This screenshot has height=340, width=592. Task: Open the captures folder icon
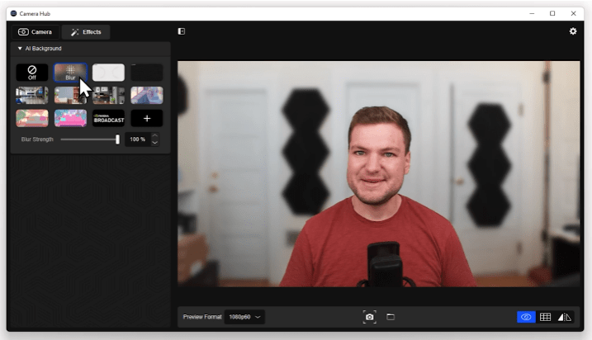pos(391,317)
